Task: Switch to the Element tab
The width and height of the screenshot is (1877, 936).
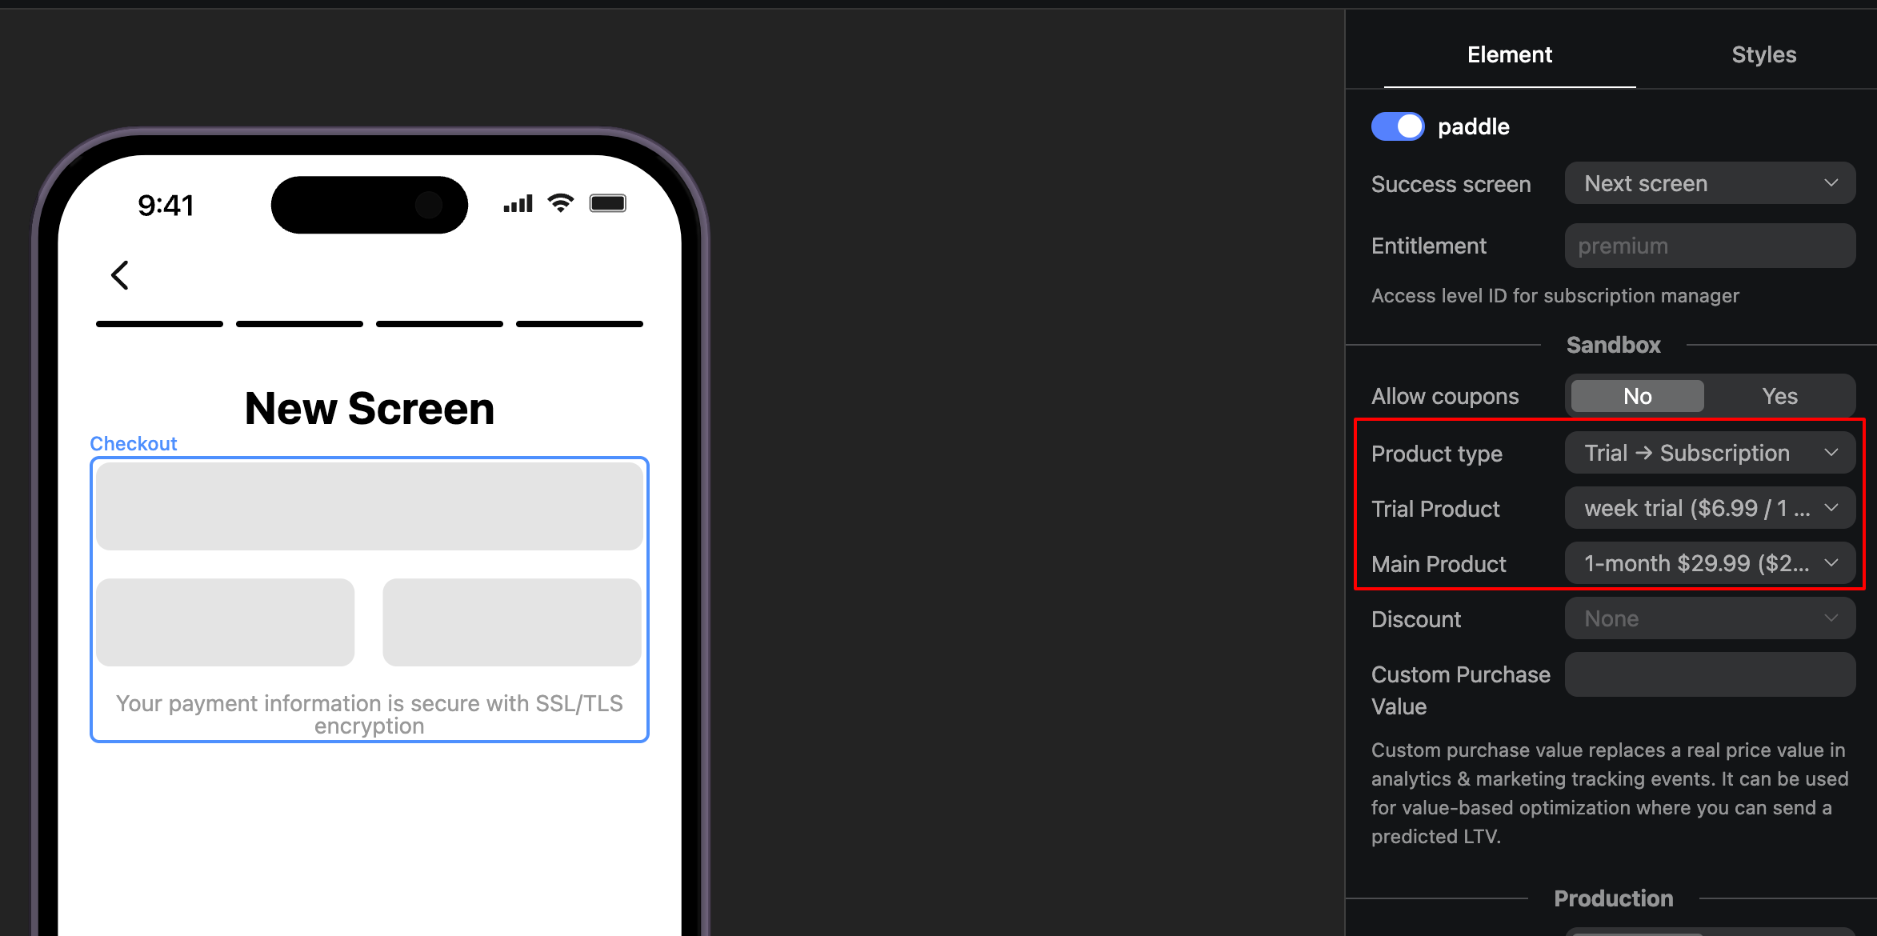Action: pyautogui.click(x=1509, y=54)
